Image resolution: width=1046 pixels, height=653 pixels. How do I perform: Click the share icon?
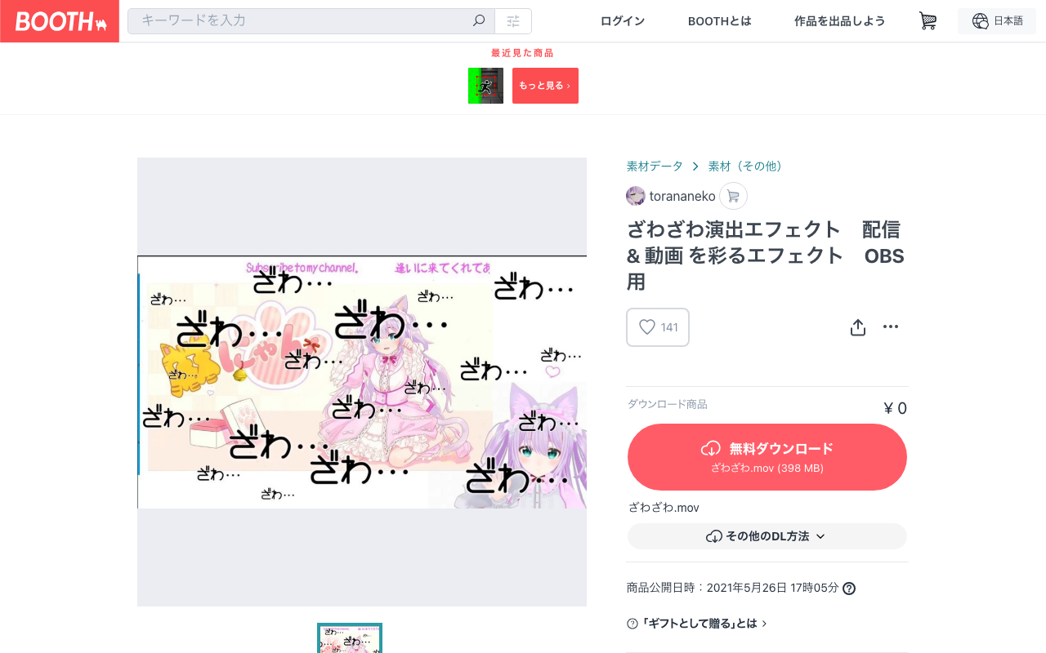[858, 327]
